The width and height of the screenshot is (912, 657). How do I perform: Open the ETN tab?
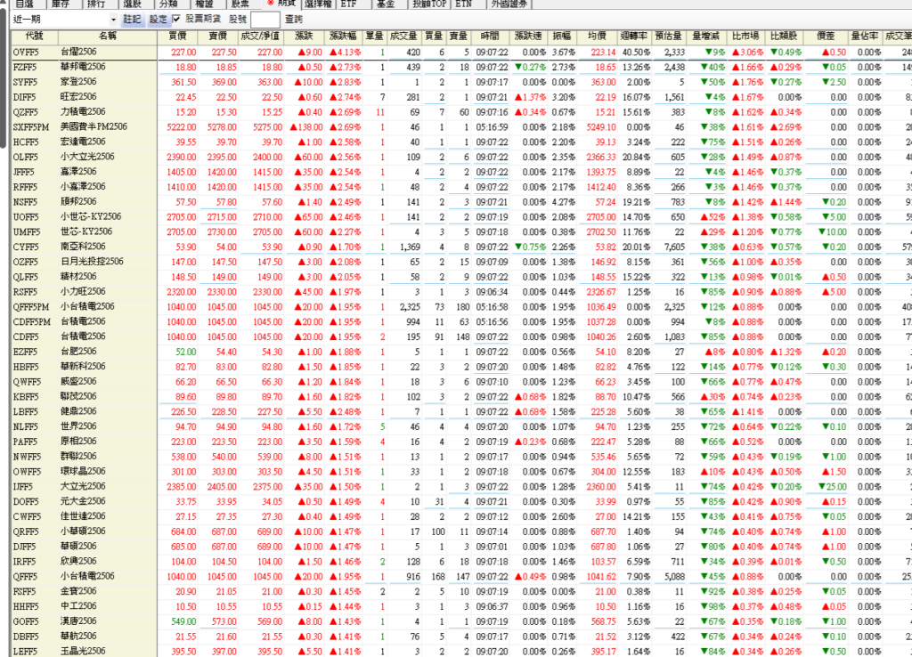[x=463, y=4]
